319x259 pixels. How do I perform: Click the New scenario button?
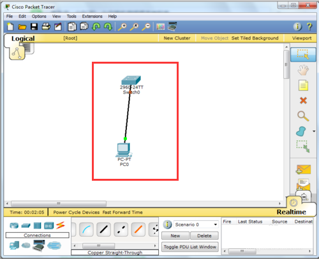pyautogui.click(x=175, y=235)
